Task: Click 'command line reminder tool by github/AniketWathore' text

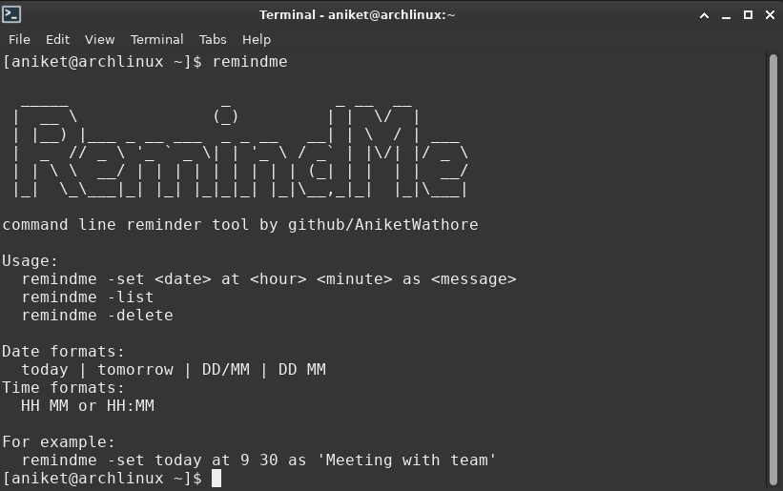Action: point(240,225)
